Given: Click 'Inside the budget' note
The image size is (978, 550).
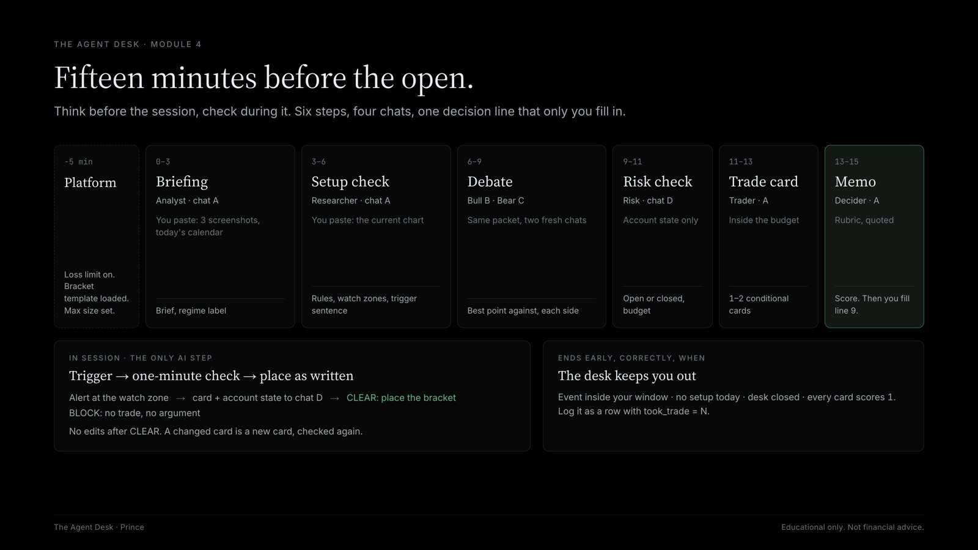Looking at the screenshot, I should (764, 220).
